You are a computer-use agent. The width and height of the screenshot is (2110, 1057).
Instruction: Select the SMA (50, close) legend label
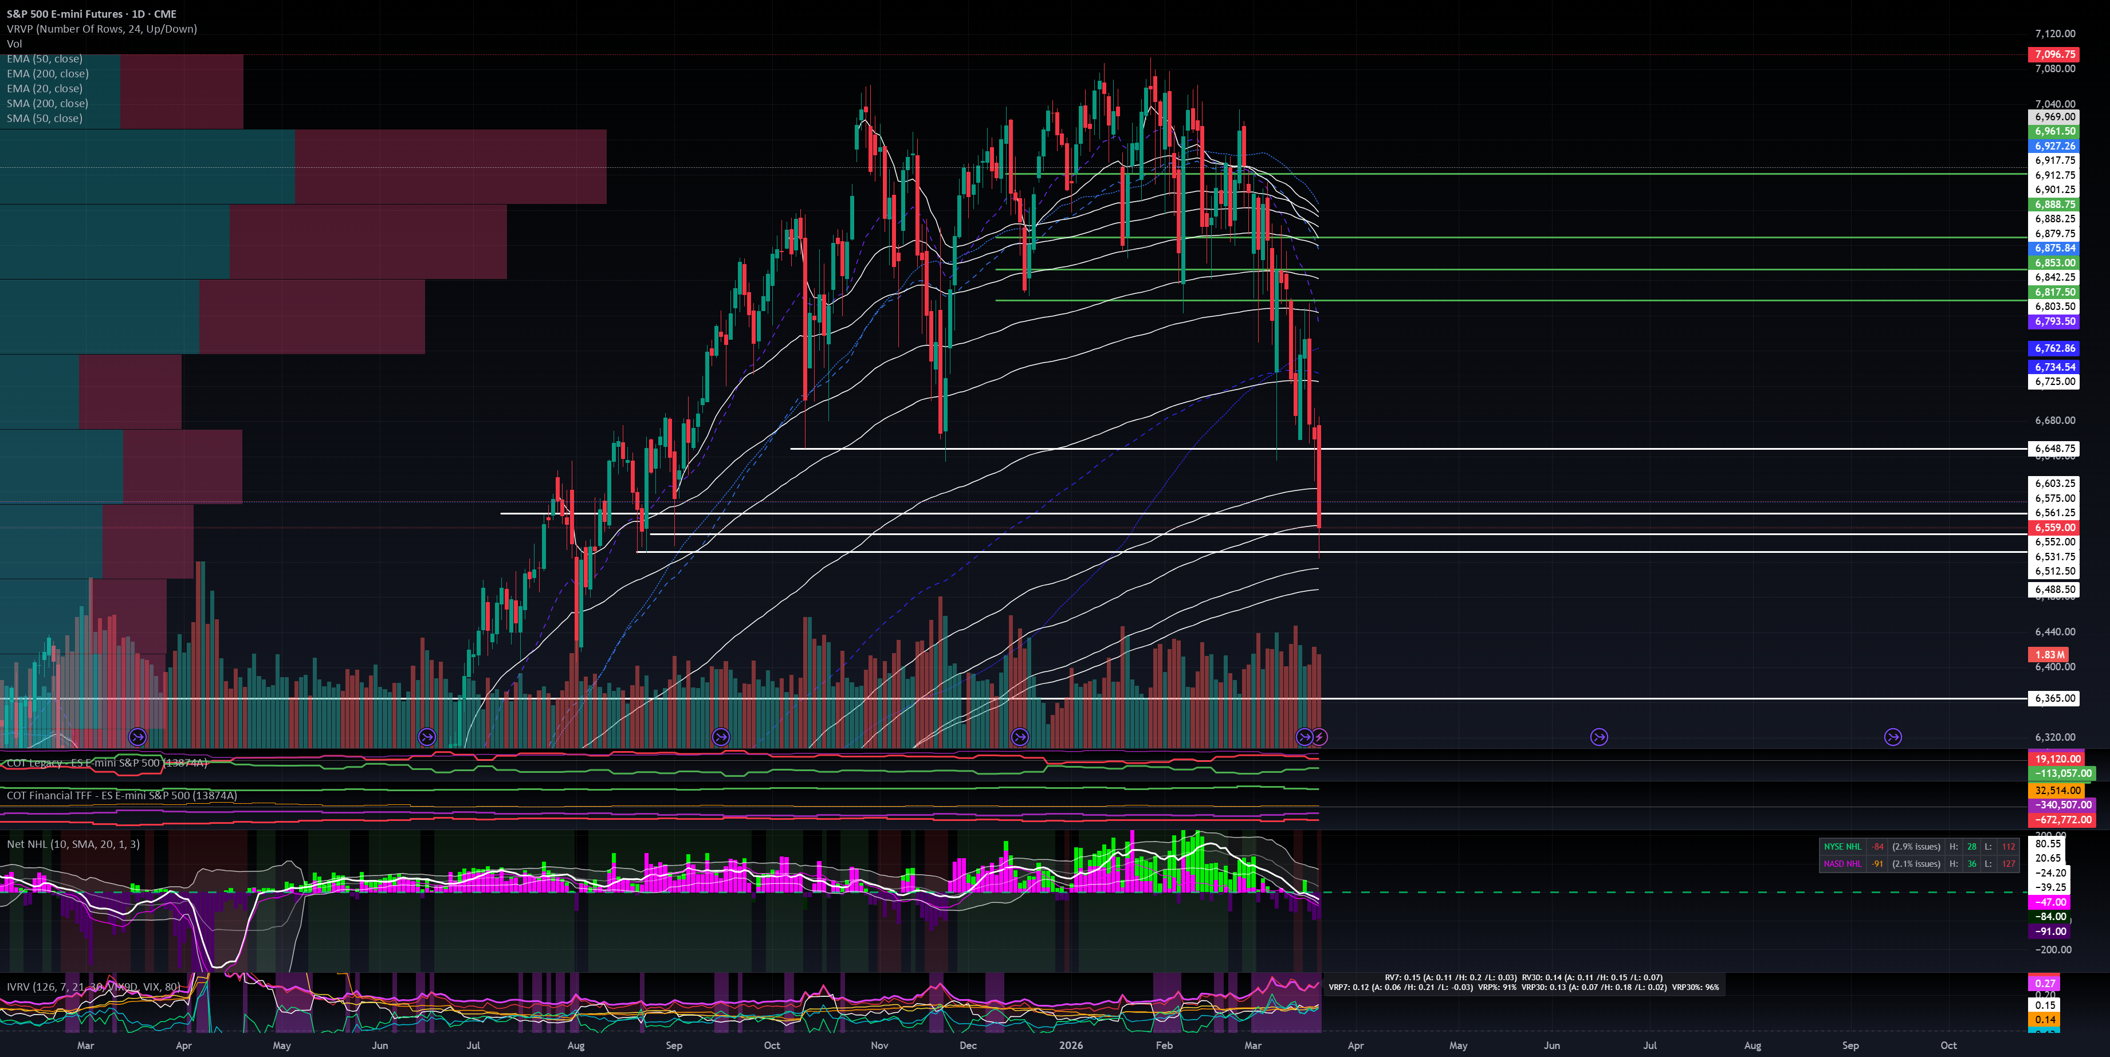44,118
